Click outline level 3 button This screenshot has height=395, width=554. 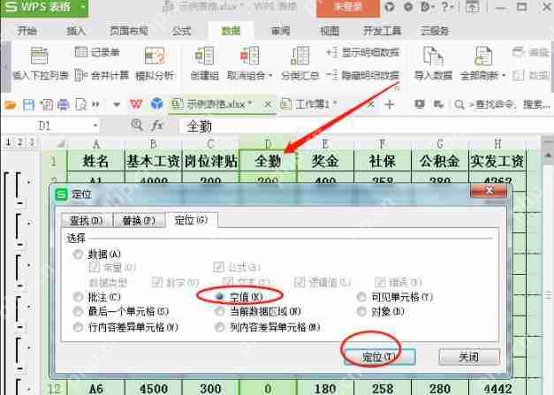(x=32, y=142)
